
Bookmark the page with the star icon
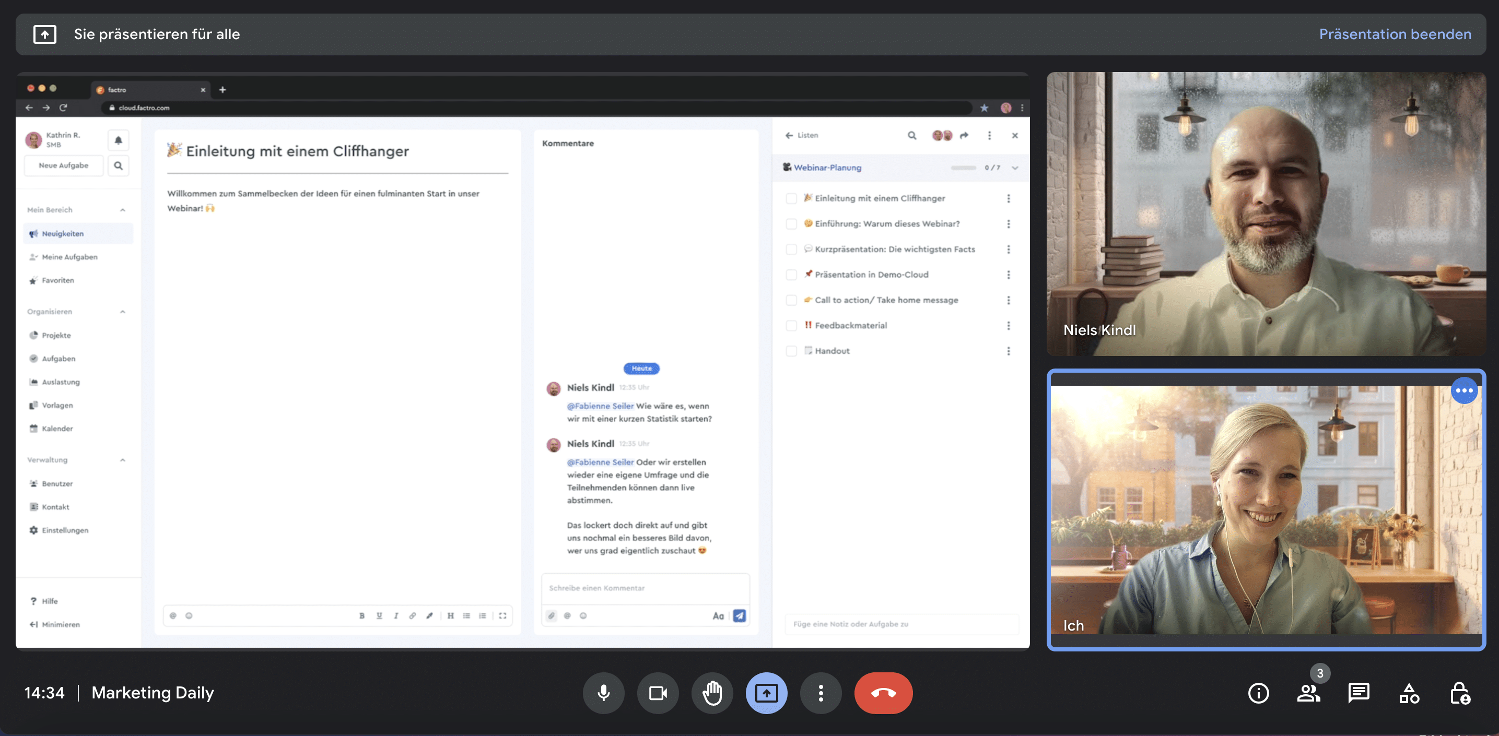pyautogui.click(x=984, y=108)
